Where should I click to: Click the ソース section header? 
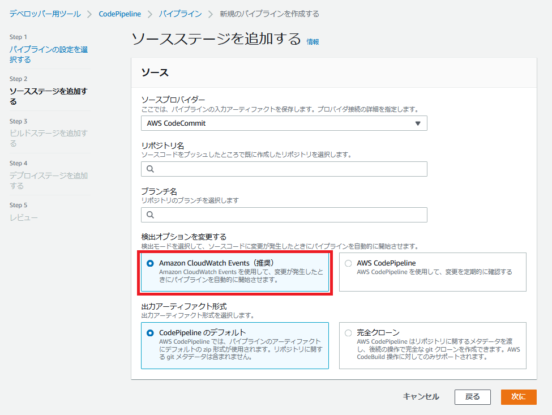click(155, 72)
